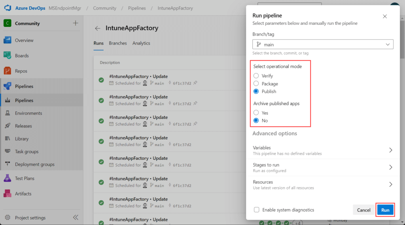This screenshot has height=225, width=405.
Task: Open Deployment groups in the sidebar
Action: coord(42,164)
